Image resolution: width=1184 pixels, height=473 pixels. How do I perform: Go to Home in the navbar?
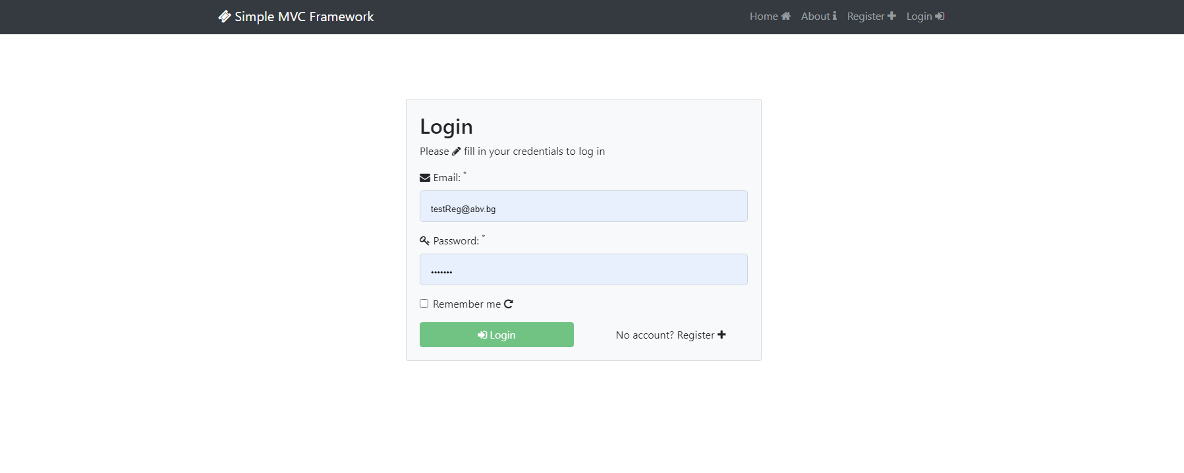click(x=770, y=16)
